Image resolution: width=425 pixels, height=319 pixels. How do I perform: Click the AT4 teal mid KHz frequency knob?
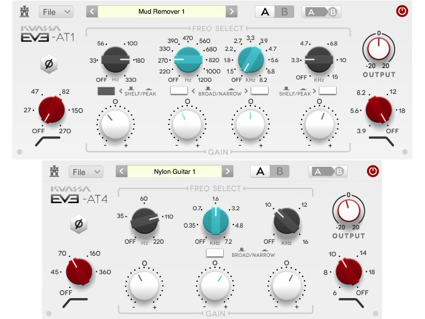point(215,221)
